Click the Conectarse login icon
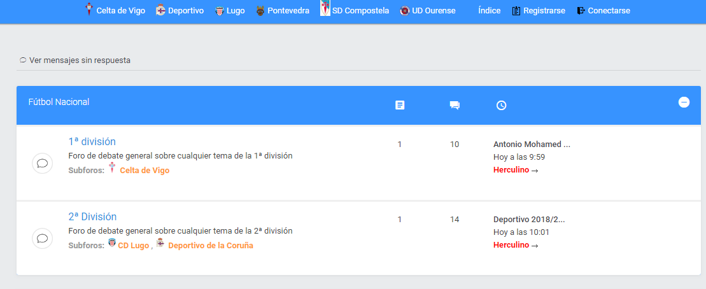Viewport: 706px width, 289px height. (x=581, y=10)
